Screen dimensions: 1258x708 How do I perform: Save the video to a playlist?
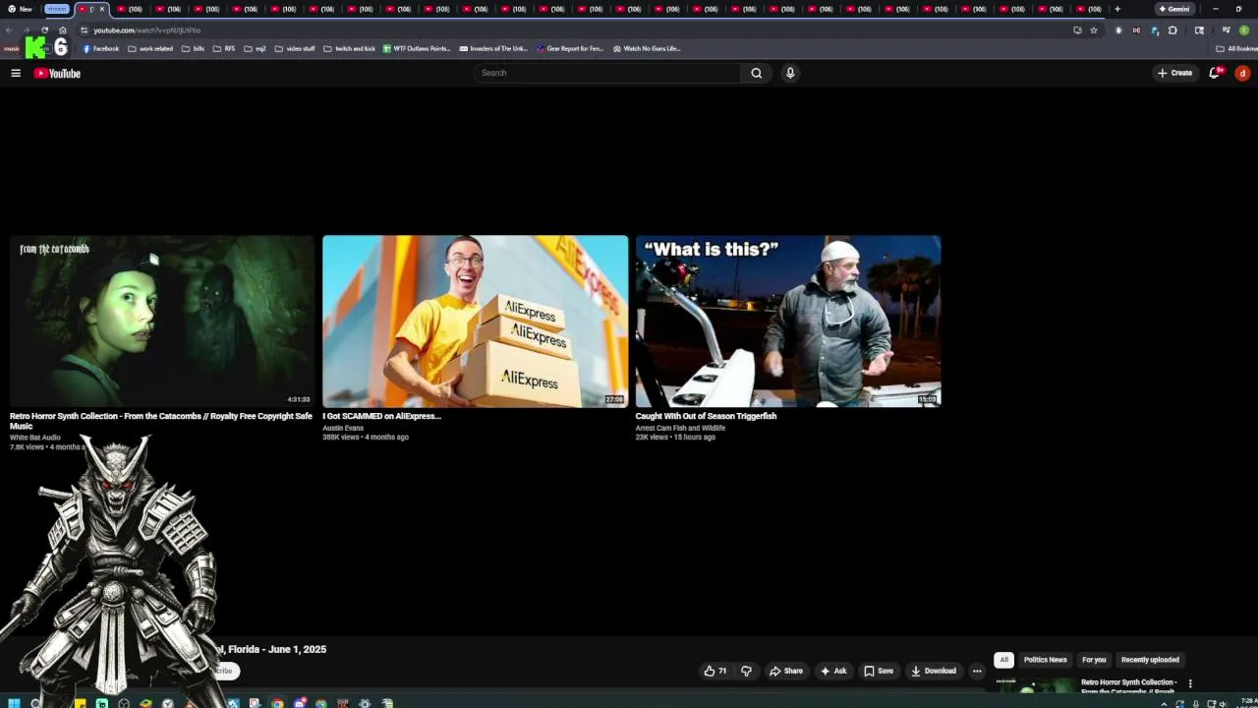(879, 671)
